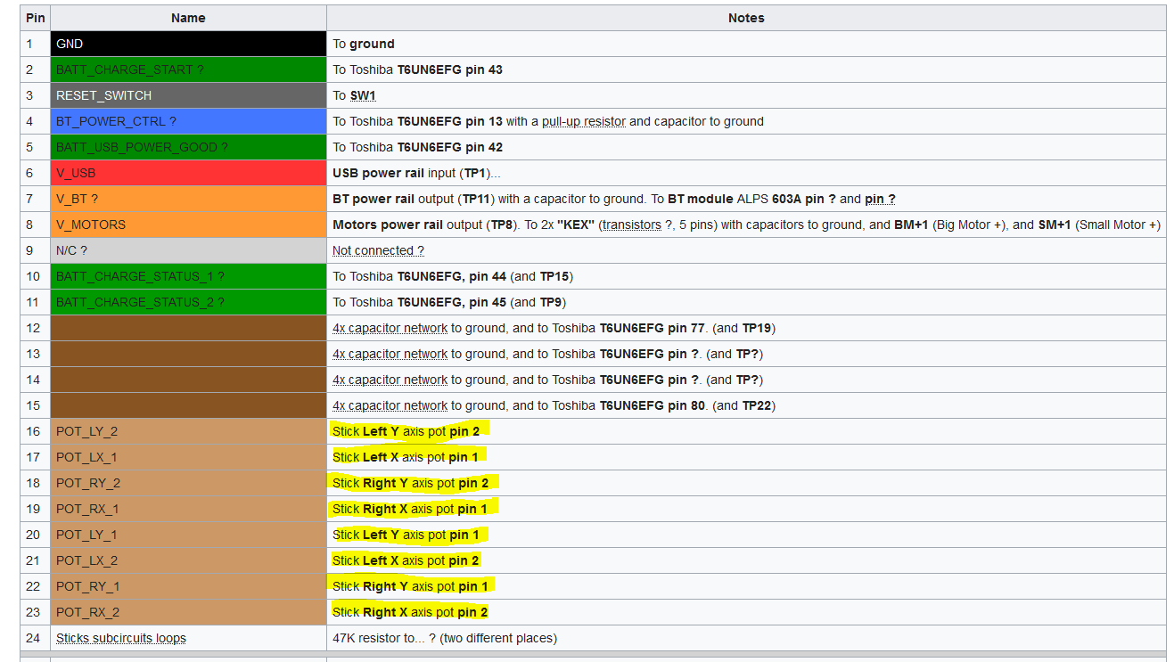Click pin number 1 cell
The height and width of the screenshot is (662, 1174).
tap(36, 44)
